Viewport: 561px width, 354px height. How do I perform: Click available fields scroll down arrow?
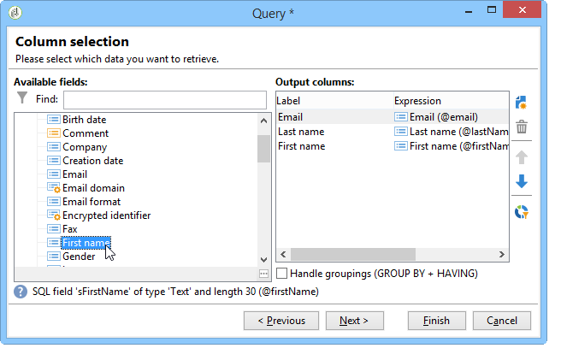coord(263,260)
